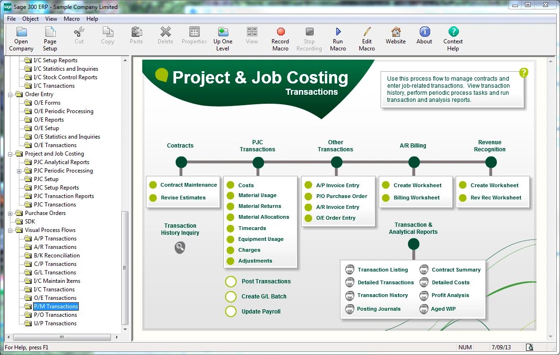
Task: Click the Post Transactions circle
Action: point(231,281)
